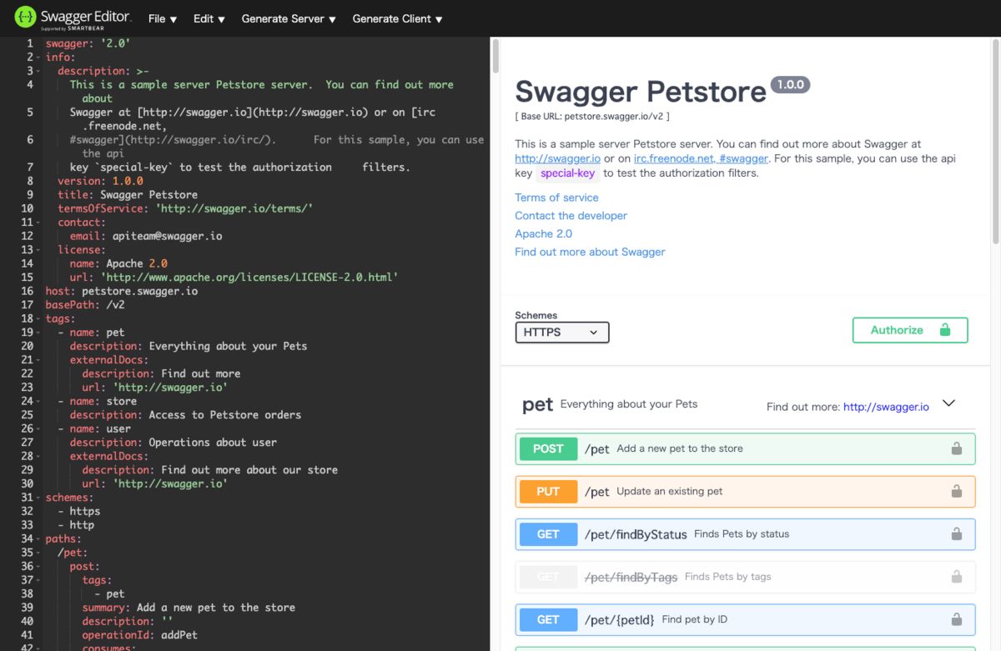Click the '- name: user' code line

tap(94, 428)
